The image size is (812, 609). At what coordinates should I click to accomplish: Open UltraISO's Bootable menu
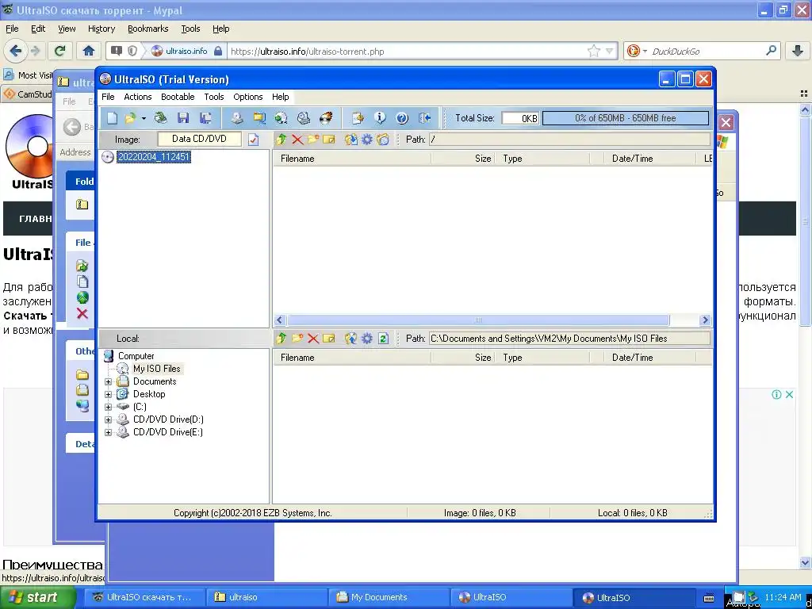click(178, 97)
